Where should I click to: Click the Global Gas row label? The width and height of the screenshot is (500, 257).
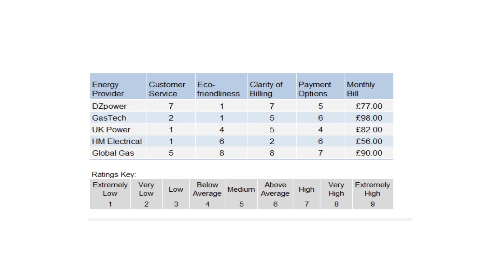pyautogui.click(x=118, y=153)
